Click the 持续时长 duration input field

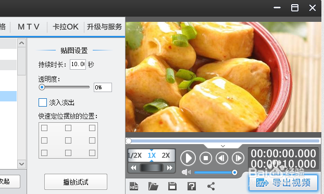pos(78,64)
